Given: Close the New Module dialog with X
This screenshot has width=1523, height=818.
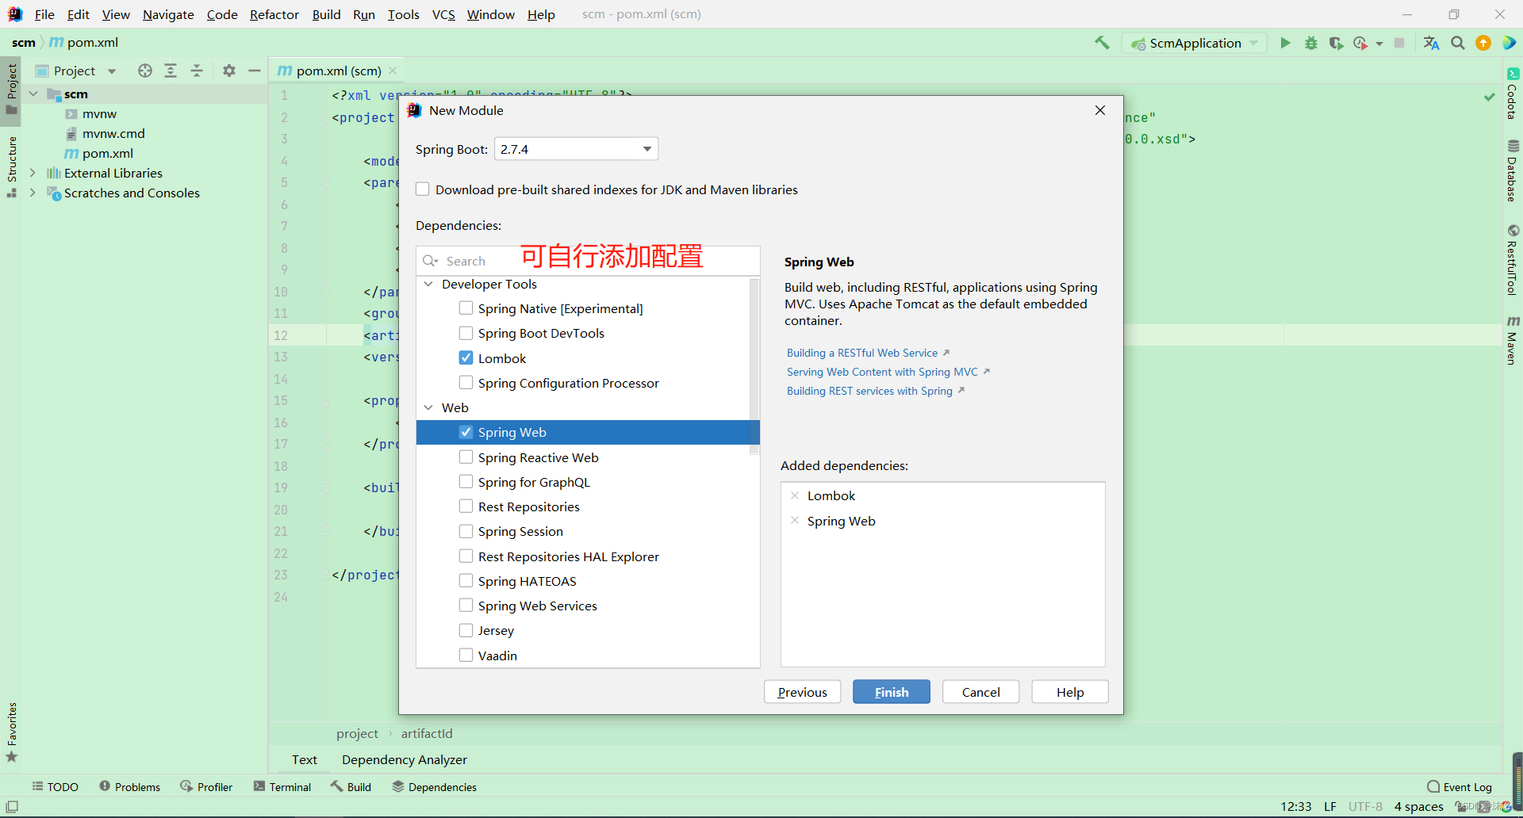Looking at the screenshot, I should (x=1099, y=110).
